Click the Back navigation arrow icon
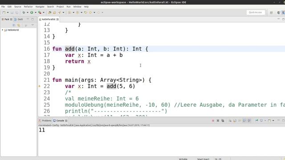Screen dimensions: 285x160 point(90,12)
